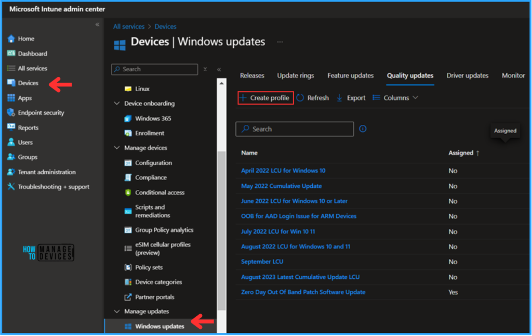Open August 2023 Latest Cumulative Update LCU
Viewport: 532px width, 336px height.
[x=300, y=277]
